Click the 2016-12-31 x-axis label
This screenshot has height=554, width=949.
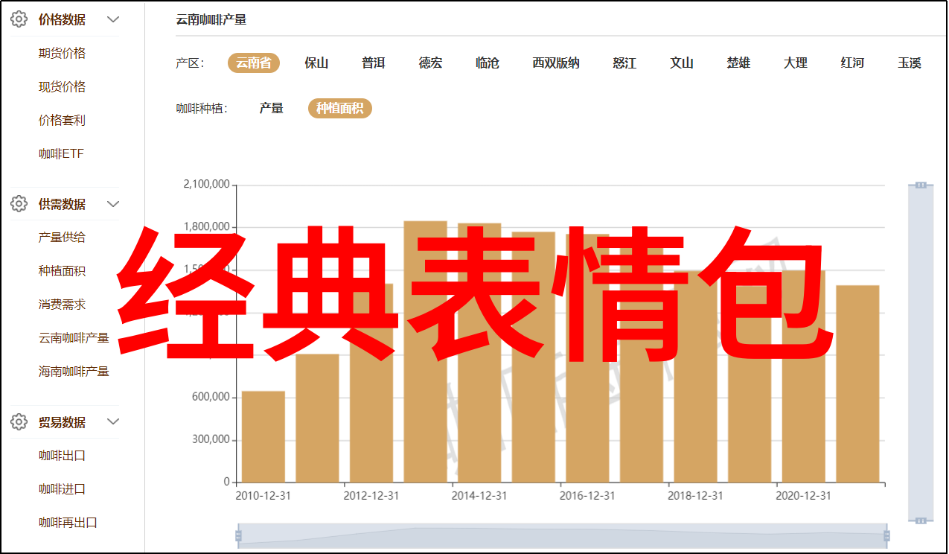pos(587,495)
